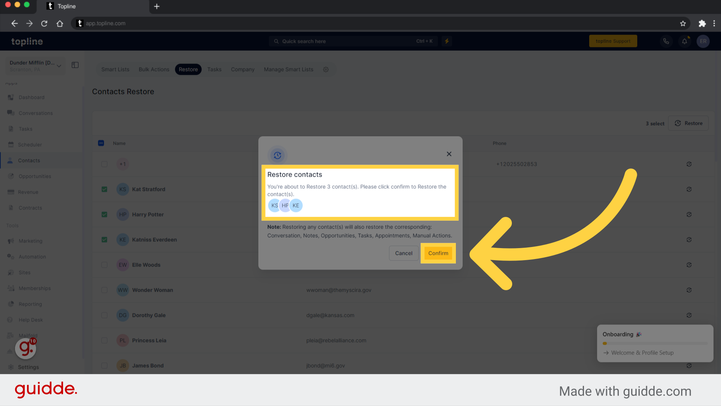Image resolution: width=721 pixels, height=406 pixels.
Task: Select the Restore tab
Action: (188, 70)
